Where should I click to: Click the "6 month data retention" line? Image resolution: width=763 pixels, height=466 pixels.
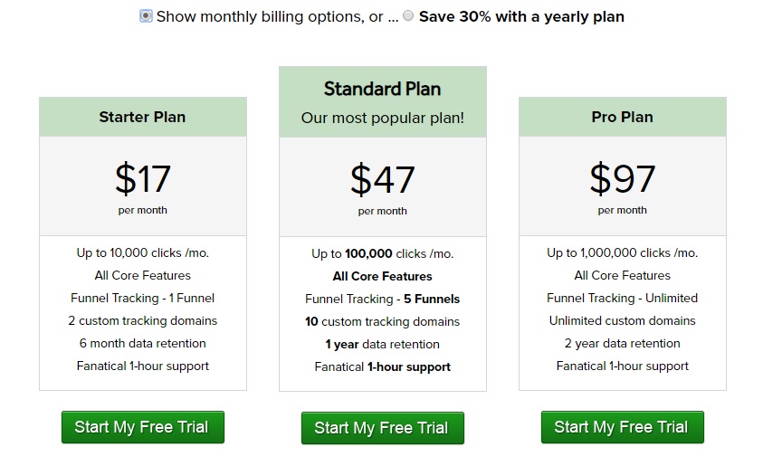pos(142,343)
